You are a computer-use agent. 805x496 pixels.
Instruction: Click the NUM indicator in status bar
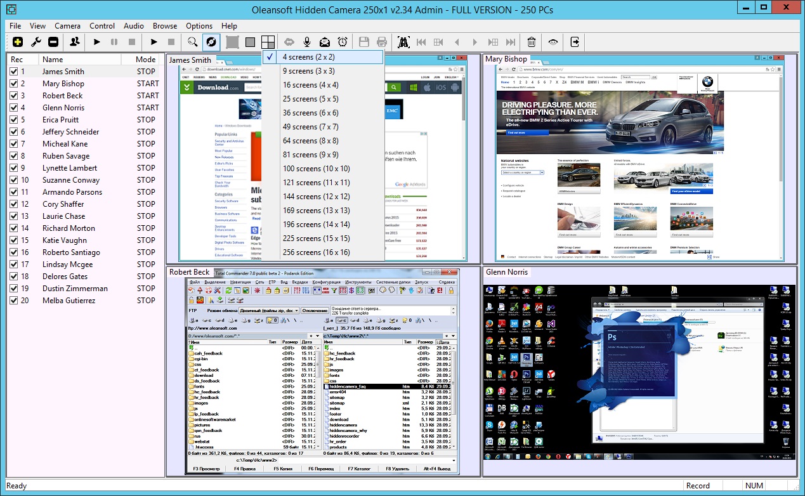point(754,486)
